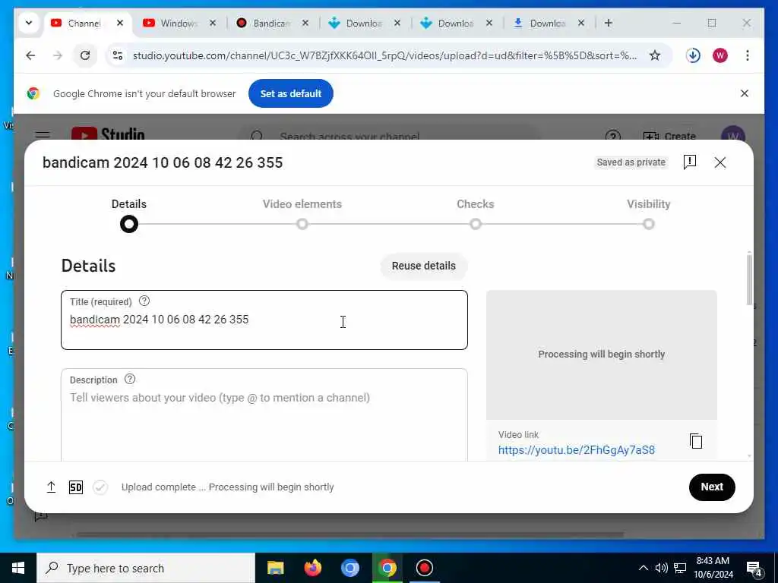Click the Next button

click(x=711, y=487)
